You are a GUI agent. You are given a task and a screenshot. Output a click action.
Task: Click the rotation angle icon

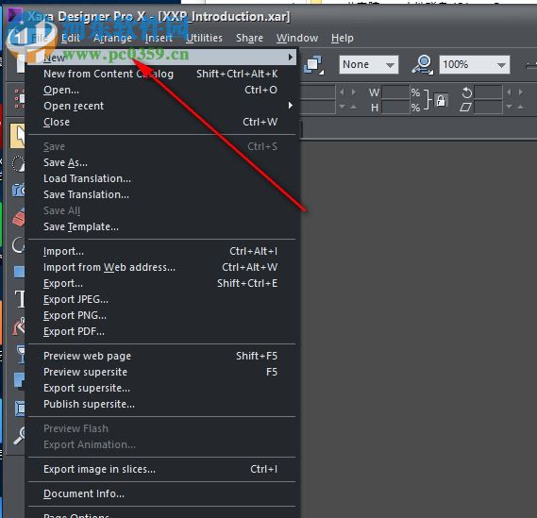pos(466,92)
